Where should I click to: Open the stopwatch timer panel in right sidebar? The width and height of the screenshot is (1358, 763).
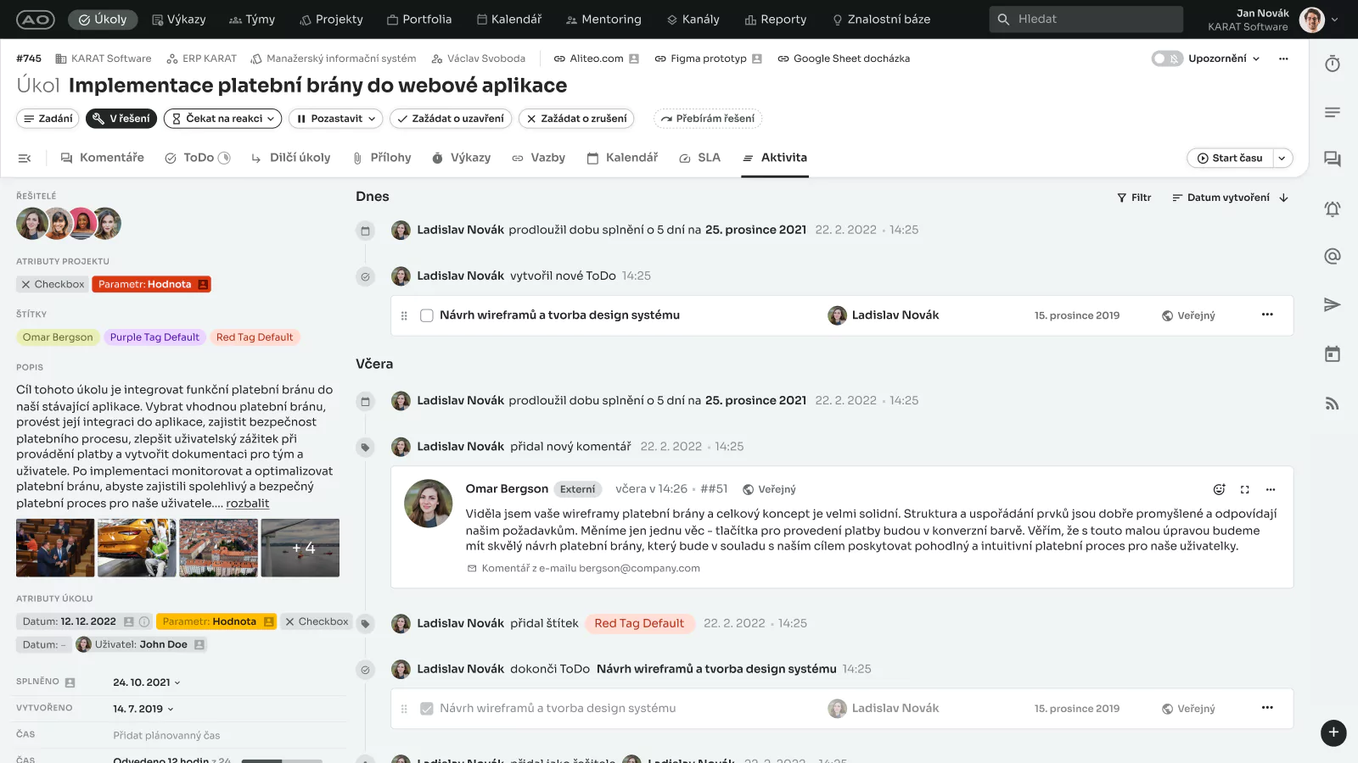click(1332, 63)
